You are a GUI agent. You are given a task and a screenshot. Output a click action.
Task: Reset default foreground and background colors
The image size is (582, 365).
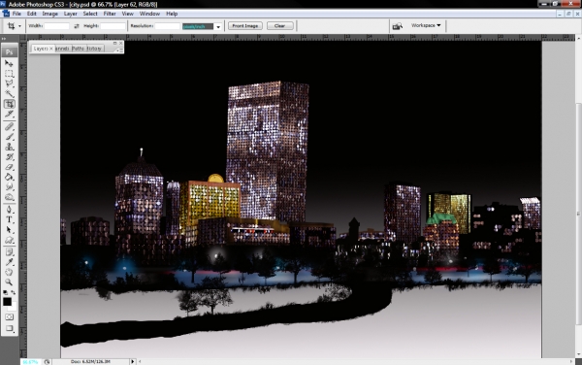[5, 292]
